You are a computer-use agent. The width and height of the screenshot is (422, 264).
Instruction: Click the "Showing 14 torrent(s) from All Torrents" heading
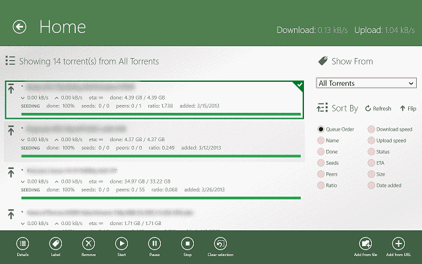point(89,61)
